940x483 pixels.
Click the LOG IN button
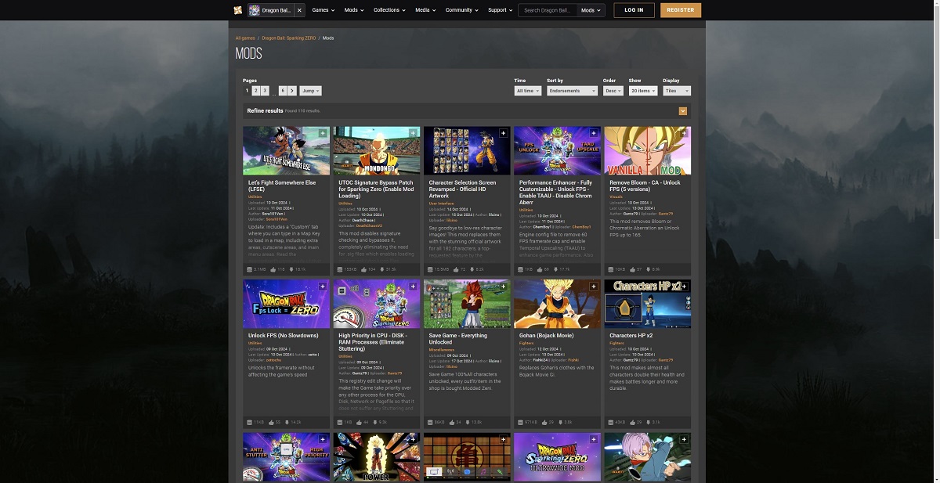(634, 10)
